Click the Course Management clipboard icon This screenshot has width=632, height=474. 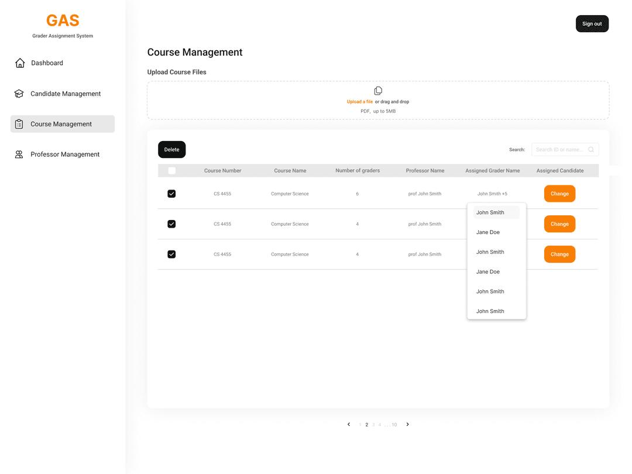coord(19,124)
